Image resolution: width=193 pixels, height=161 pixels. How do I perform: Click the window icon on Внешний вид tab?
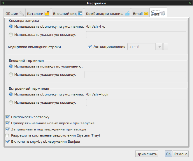pos(80,13)
